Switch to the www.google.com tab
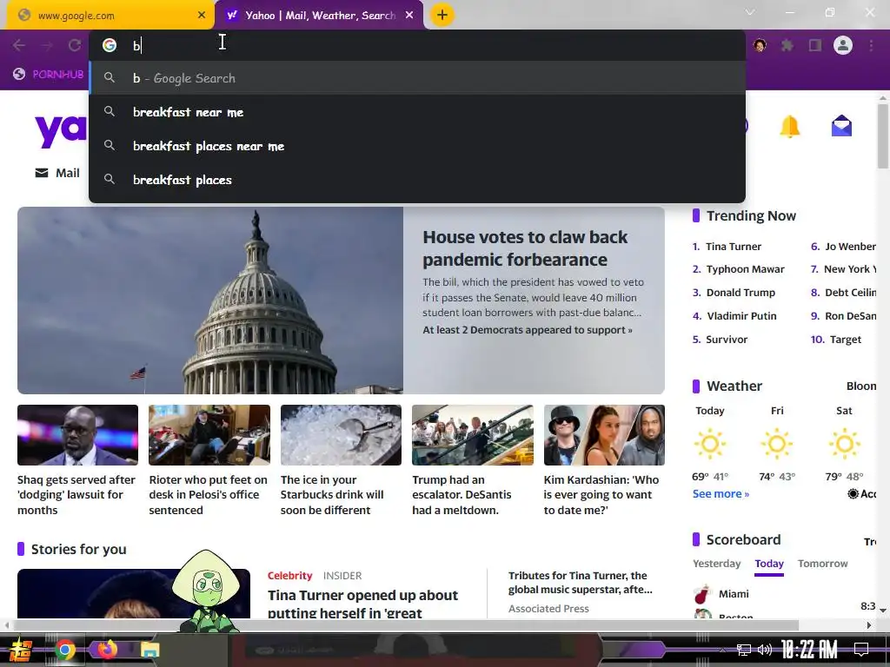890x667 pixels. [110, 16]
